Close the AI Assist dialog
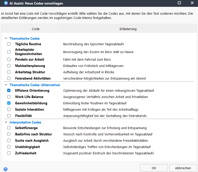The height and width of the screenshot is (172, 198). pos(192,3)
